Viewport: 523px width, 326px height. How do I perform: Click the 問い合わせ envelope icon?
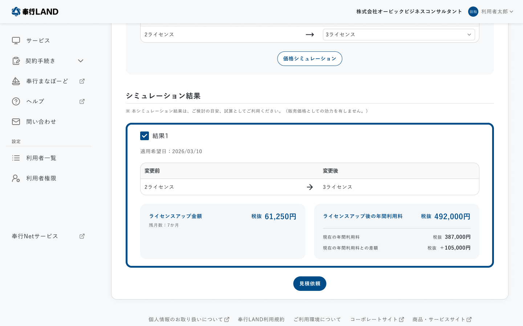click(16, 122)
